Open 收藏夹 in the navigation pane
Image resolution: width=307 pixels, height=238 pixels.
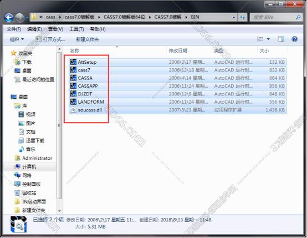[25, 53]
